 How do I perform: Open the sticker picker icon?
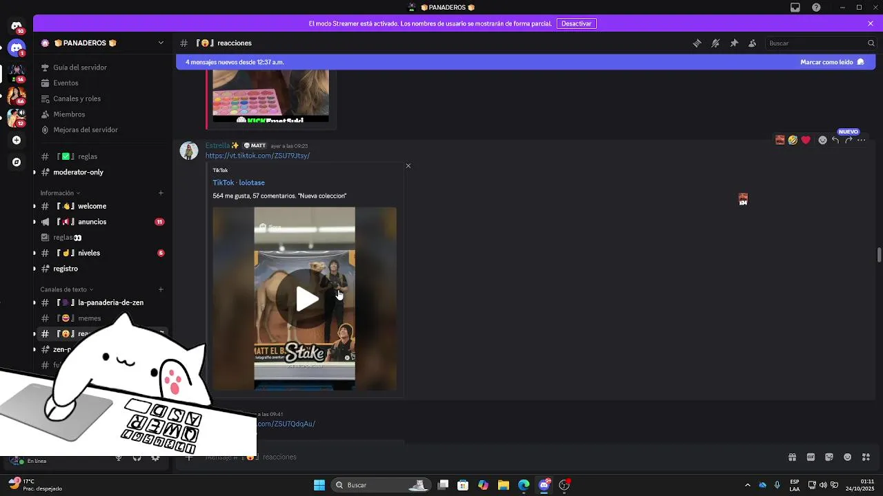pyautogui.click(x=829, y=457)
